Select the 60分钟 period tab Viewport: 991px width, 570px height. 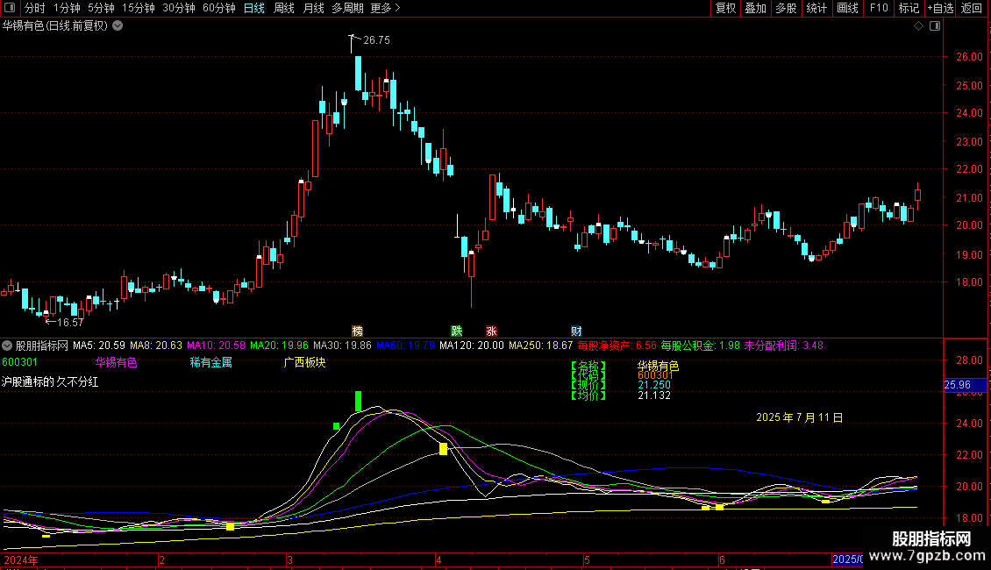click(218, 9)
